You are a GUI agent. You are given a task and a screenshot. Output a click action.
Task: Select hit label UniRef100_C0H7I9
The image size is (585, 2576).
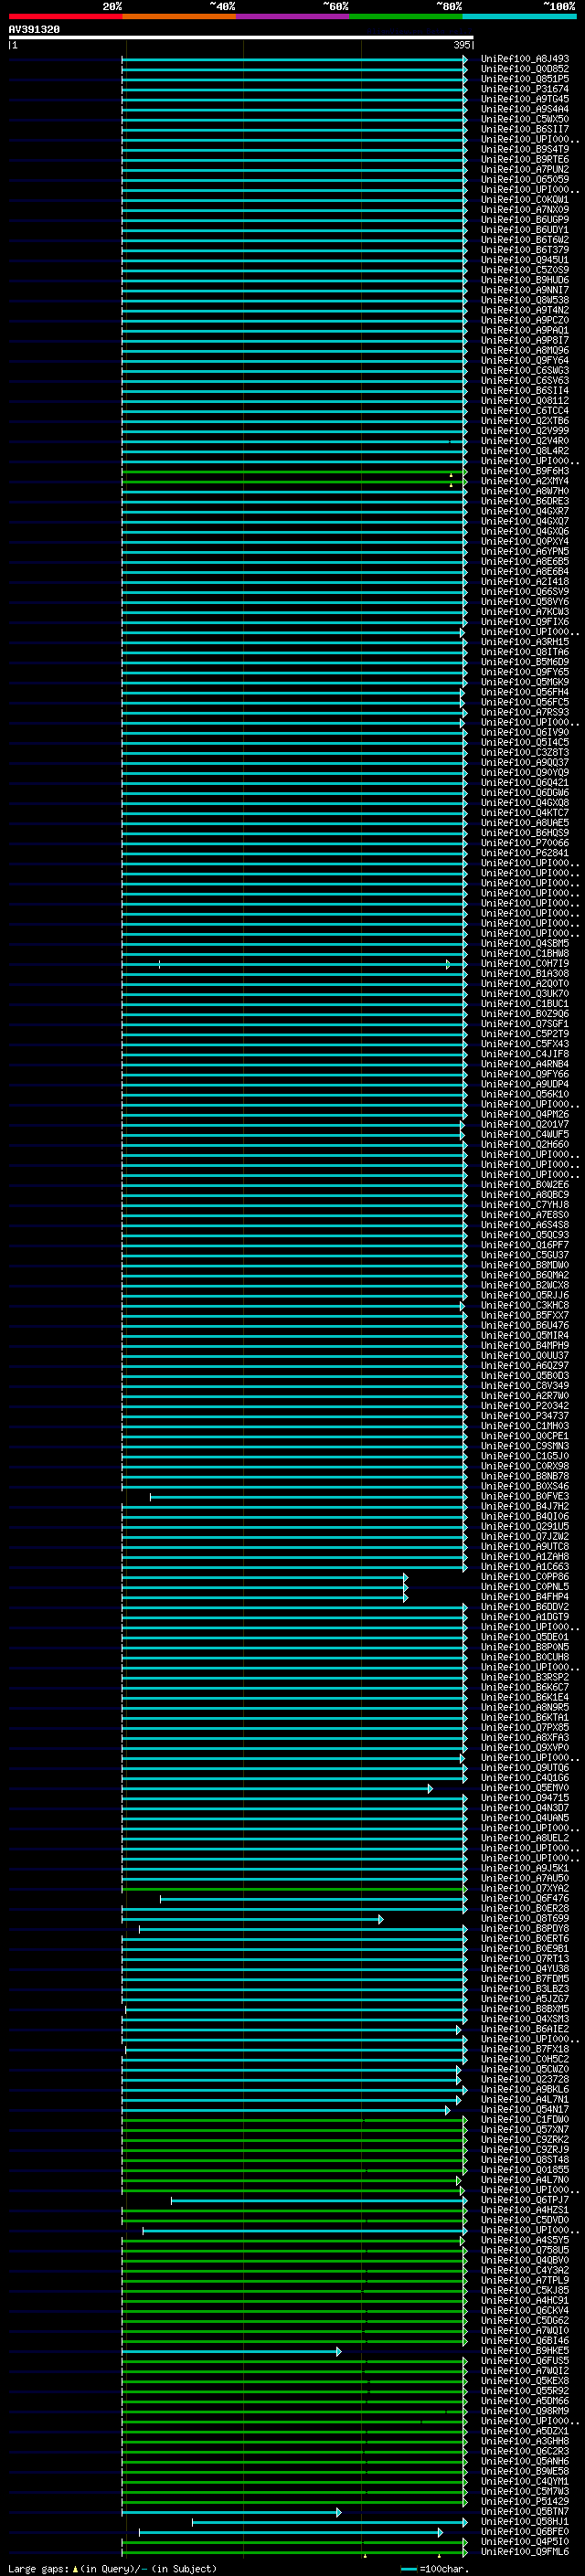[525, 964]
